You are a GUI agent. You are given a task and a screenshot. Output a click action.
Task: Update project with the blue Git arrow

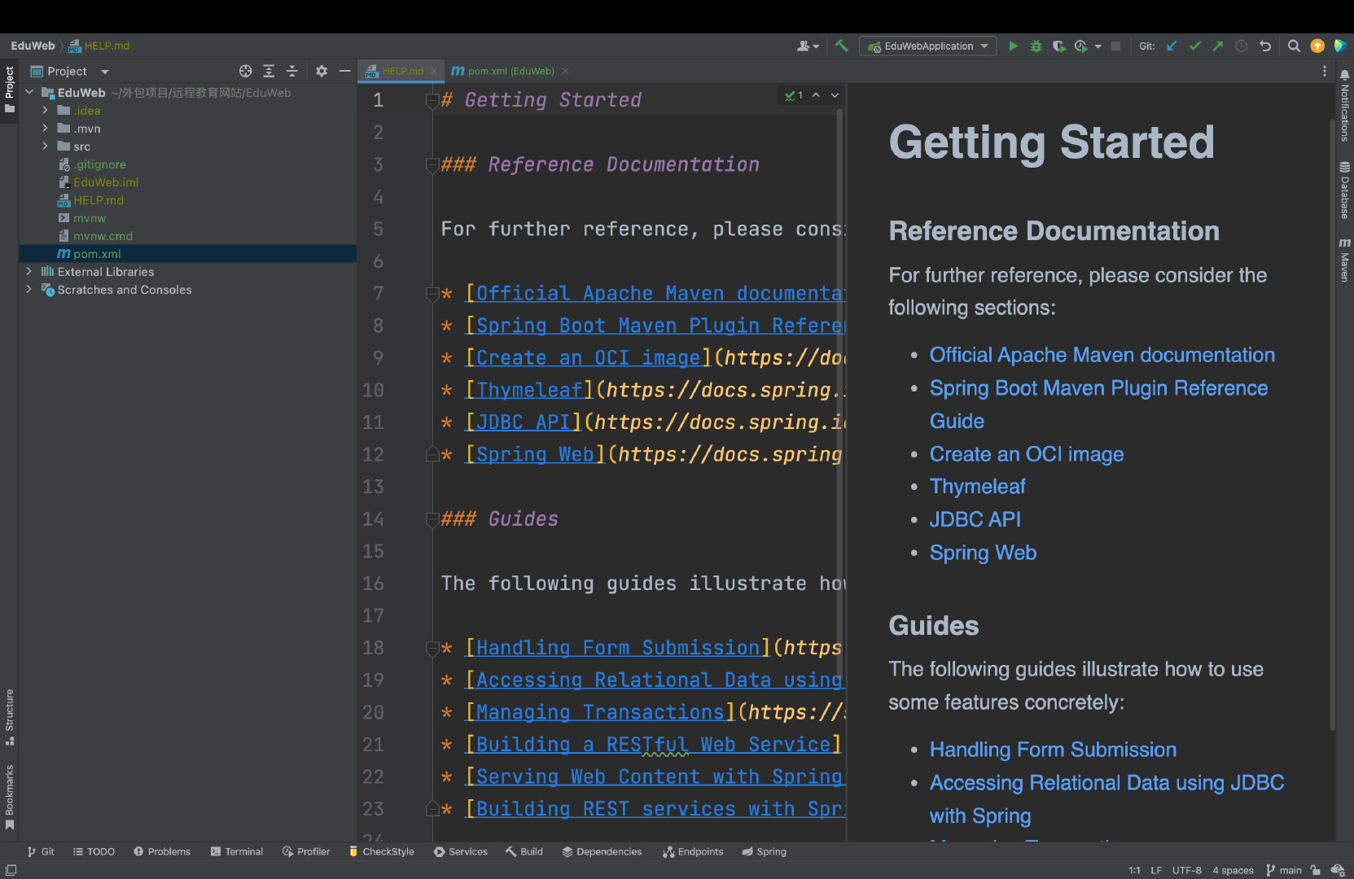[x=1172, y=46]
